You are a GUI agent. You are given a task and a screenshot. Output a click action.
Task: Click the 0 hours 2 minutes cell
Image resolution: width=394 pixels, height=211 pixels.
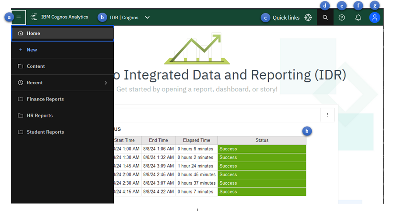point(197,157)
